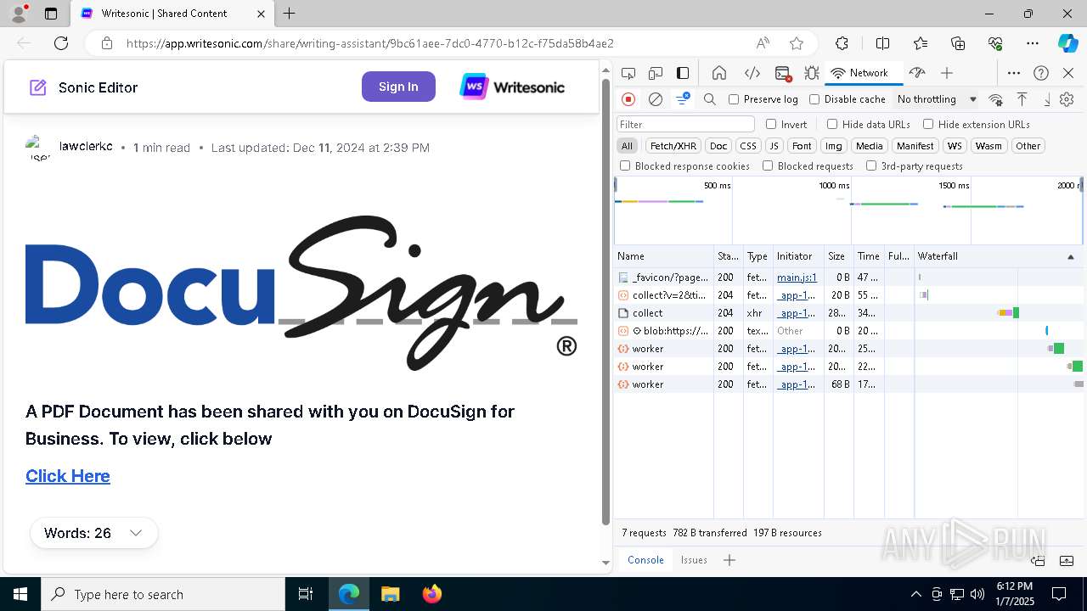Enable Preserve log checkbox
1087x611 pixels.
pyautogui.click(x=734, y=99)
